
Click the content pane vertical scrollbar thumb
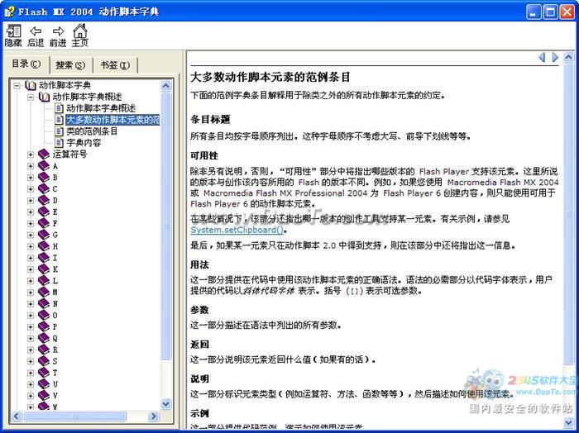coord(568,213)
